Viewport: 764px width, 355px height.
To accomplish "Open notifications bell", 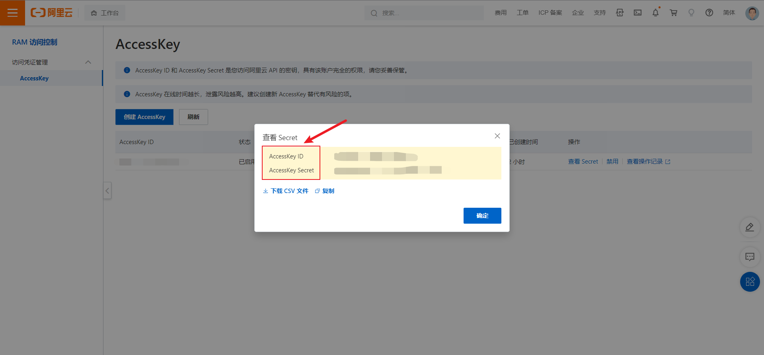I will pyautogui.click(x=655, y=13).
